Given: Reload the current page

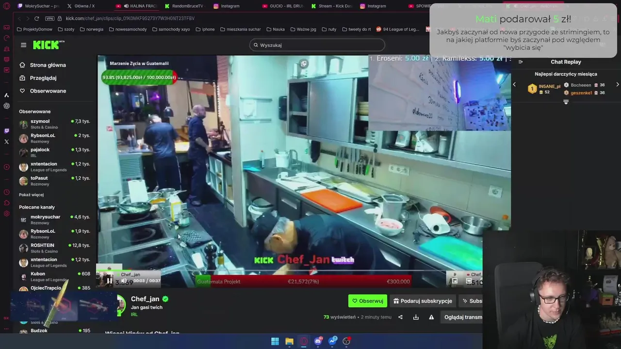Looking at the screenshot, I should coord(36,18).
